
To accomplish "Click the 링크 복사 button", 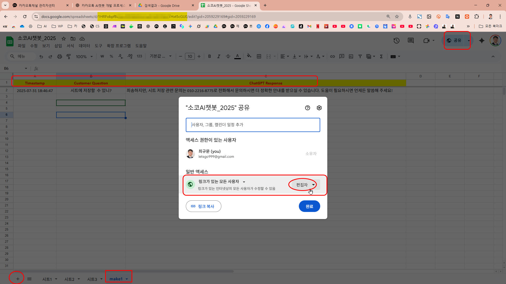I will tap(203, 206).
